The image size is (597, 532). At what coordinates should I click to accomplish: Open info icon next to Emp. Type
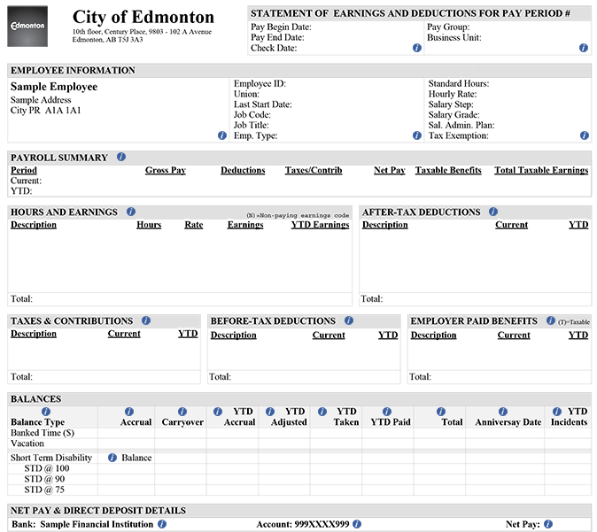417,135
